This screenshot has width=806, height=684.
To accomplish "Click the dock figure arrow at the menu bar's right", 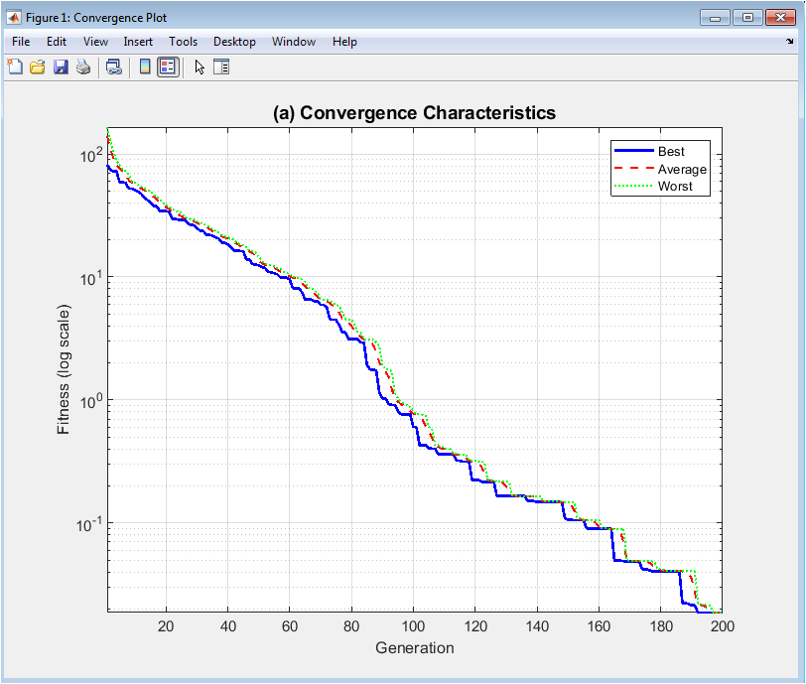I will point(789,41).
